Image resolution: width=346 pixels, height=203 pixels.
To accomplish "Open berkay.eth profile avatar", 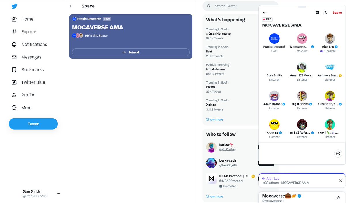I will (211, 163).
